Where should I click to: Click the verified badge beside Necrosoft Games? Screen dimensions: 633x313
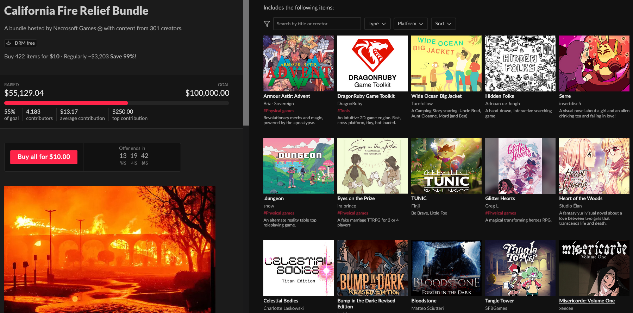point(100,29)
